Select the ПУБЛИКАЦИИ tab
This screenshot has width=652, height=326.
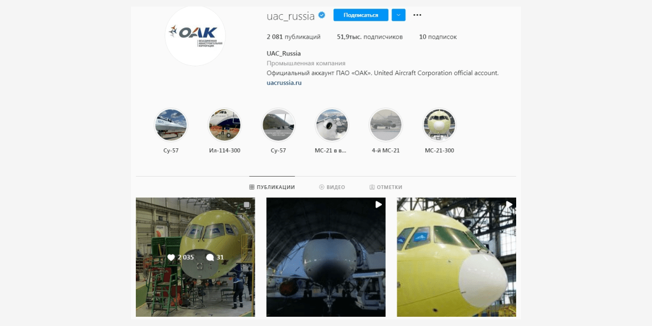pyautogui.click(x=272, y=187)
